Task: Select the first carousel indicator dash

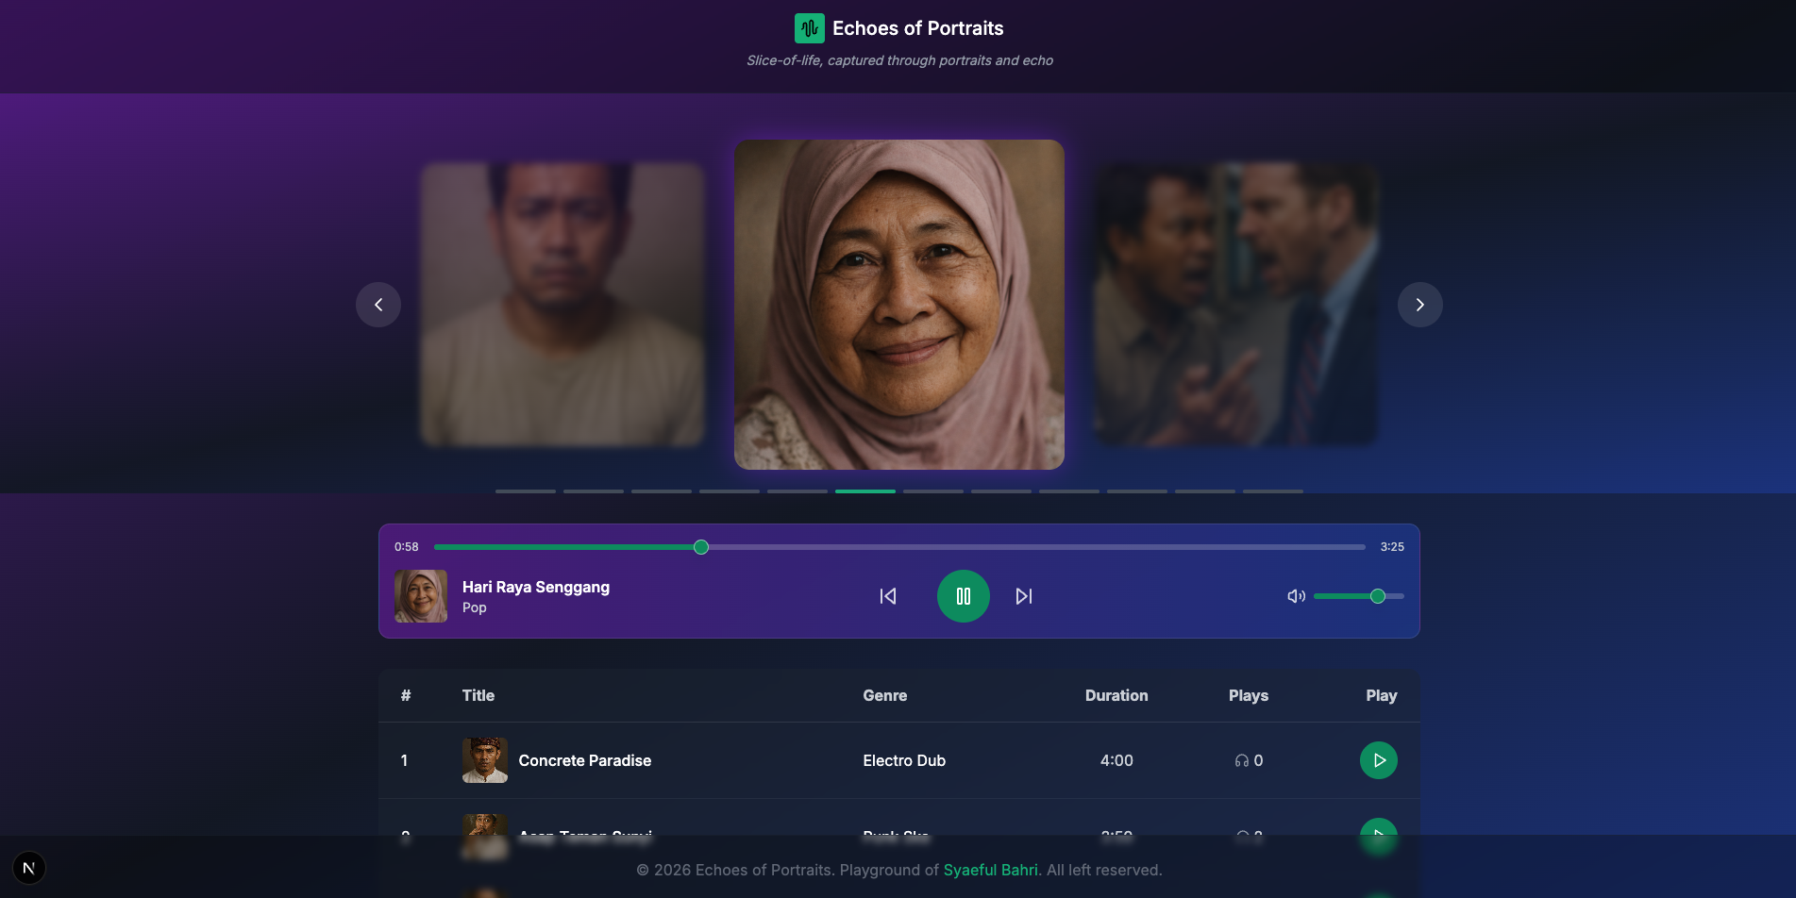Action: [x=526, y=491]
